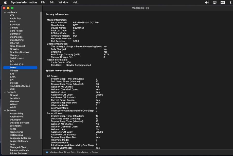233x156 pixels.
Task: Open the File menu
Action: (x=43, y=2)
